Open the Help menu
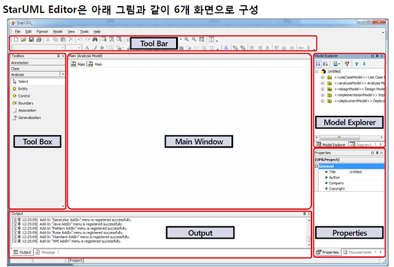 pos(97,31)
